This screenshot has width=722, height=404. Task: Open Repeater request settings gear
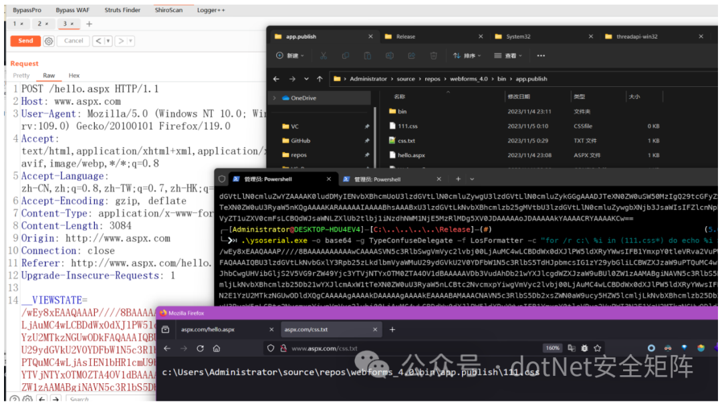[x=49, y=41]
